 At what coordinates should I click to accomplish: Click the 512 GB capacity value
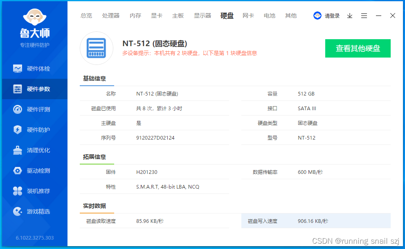tap(306, 94)
